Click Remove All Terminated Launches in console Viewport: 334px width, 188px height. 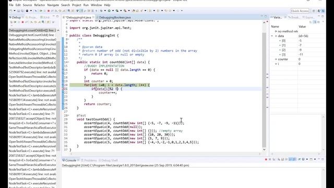coord(274,159)
